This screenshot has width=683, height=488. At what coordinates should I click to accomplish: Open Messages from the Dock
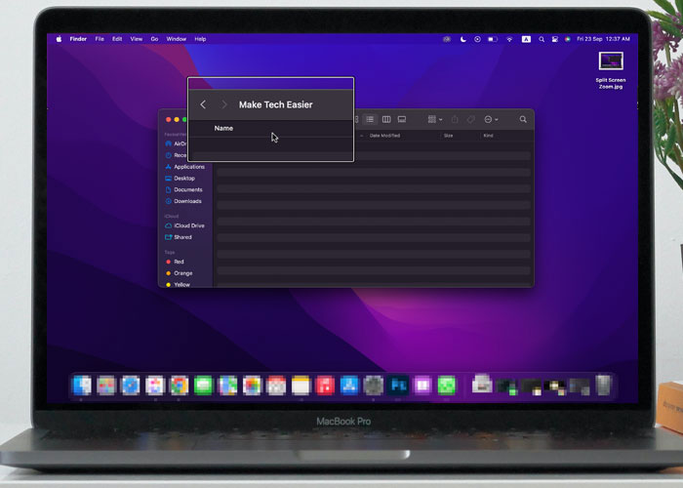click(x=203, y=386)
